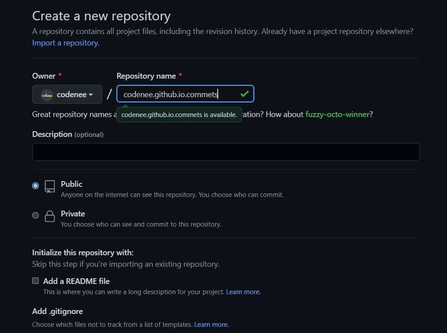Use the fuzzy-octo-winner name suggestion
The image size is (447, 333).
(x=337, y=114)
